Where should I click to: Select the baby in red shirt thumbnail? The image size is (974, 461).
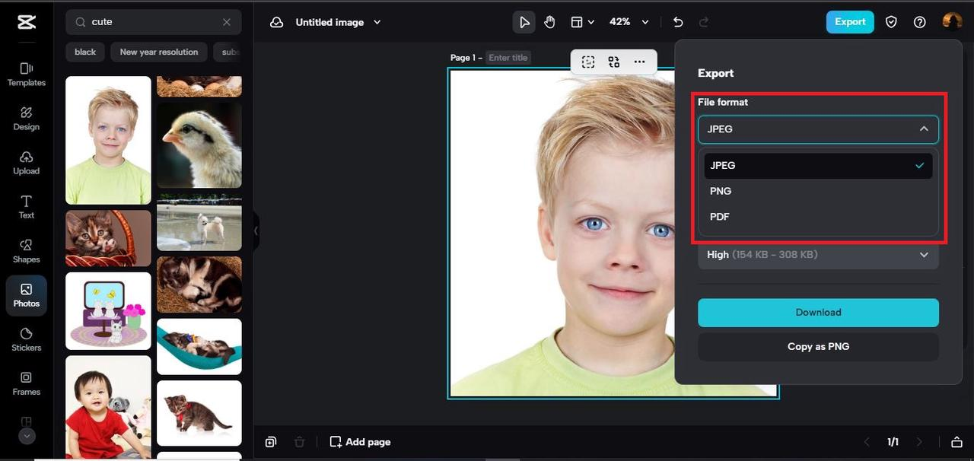click(108, 407)
